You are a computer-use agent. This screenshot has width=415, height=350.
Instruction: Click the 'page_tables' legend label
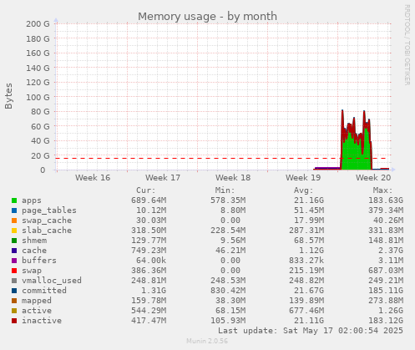[x=49, y=211]
